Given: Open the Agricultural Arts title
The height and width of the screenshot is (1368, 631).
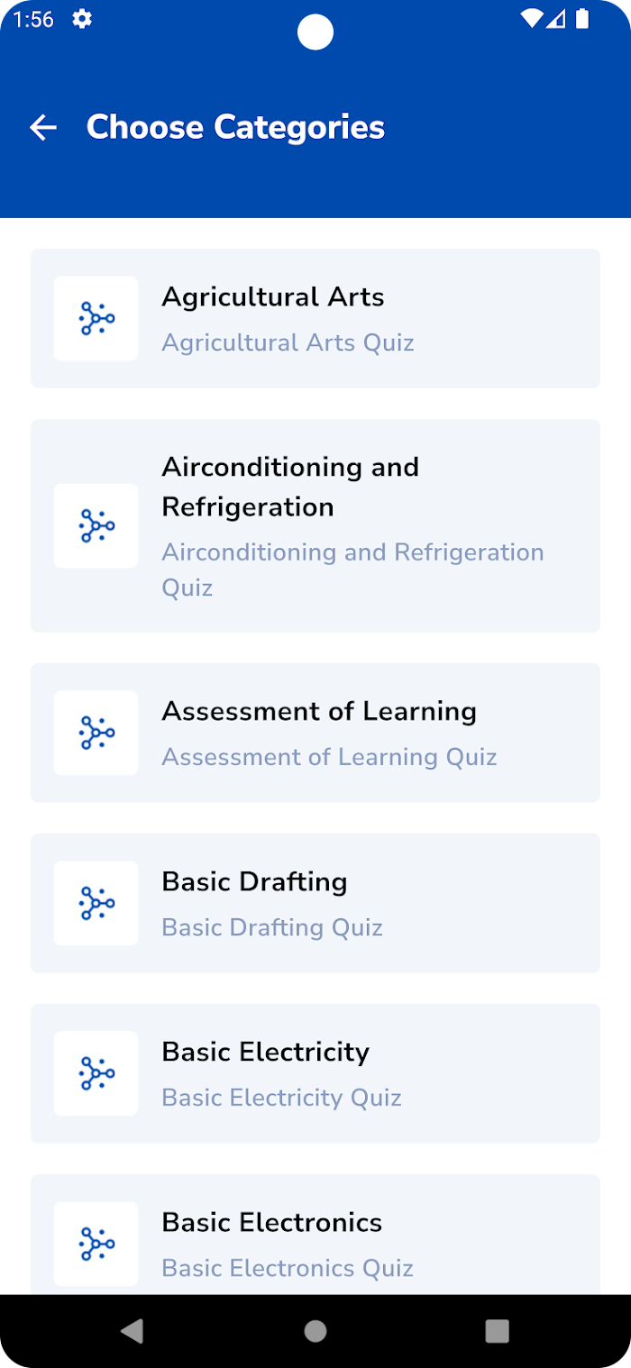Looking at the screenshot, I should [x=273, y=297].
